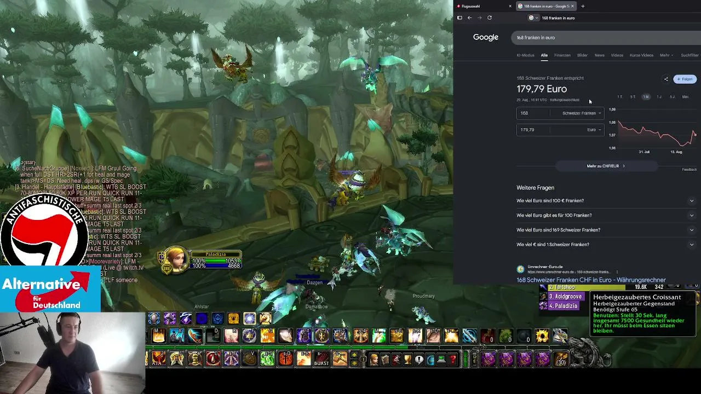Select the 5 T chart range
Screen dimensions: 701x394
[x=633, y=97]
